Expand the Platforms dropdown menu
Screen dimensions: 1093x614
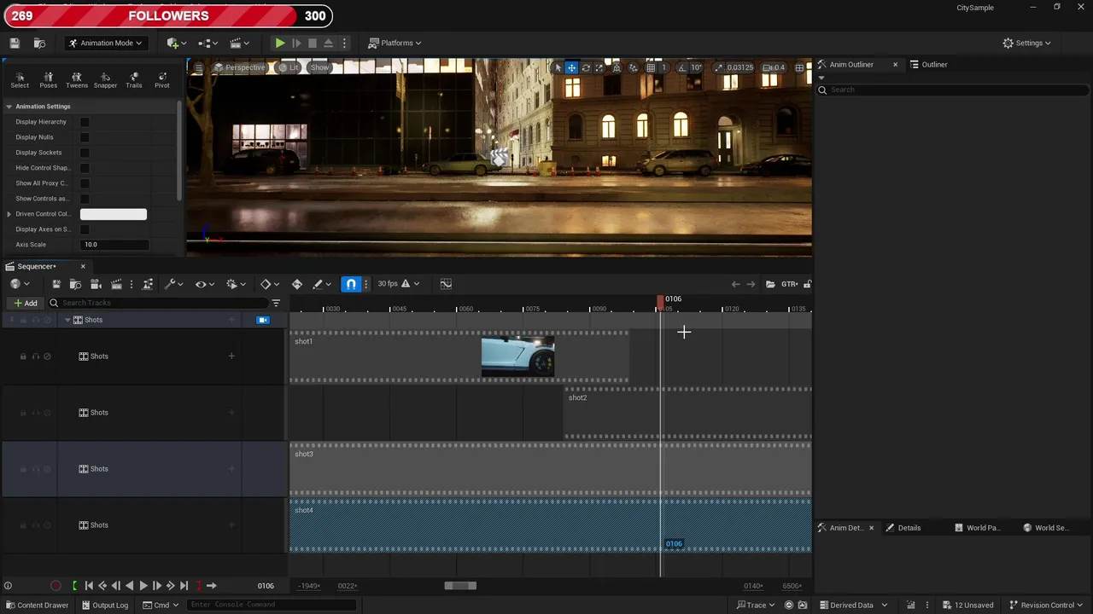[x=395, y=43]
